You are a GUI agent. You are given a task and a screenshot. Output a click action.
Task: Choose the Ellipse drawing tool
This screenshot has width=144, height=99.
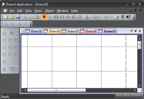click(x=68, y=17)
